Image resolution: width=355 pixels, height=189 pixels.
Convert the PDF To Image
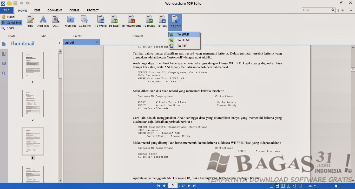point(149,21)
